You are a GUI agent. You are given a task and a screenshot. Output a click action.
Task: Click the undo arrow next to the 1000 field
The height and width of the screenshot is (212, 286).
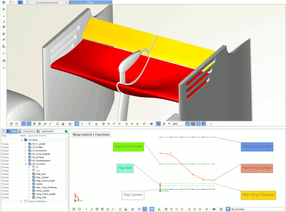click(169, 124)
